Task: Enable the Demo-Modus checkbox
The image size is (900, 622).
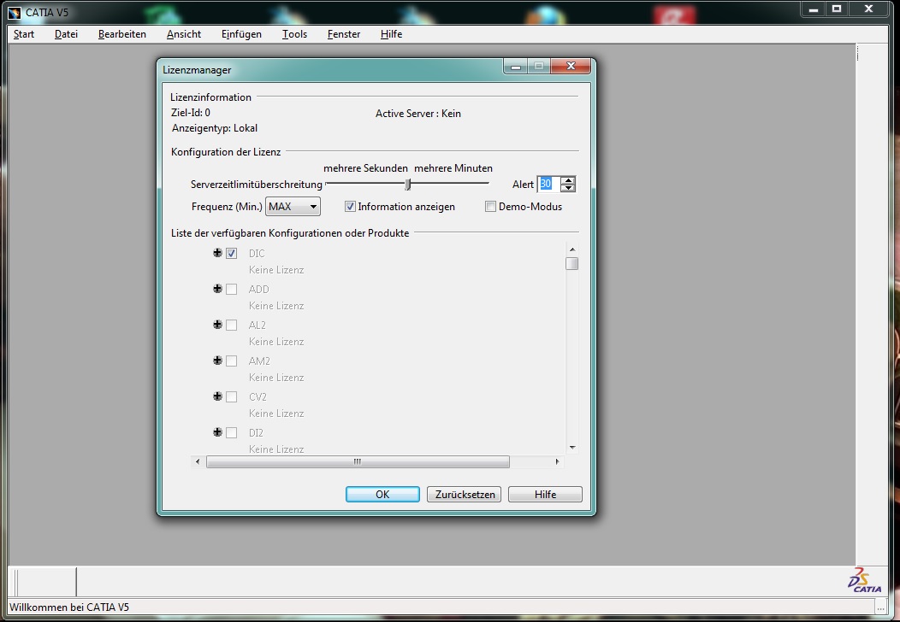Action: (490, 207)
